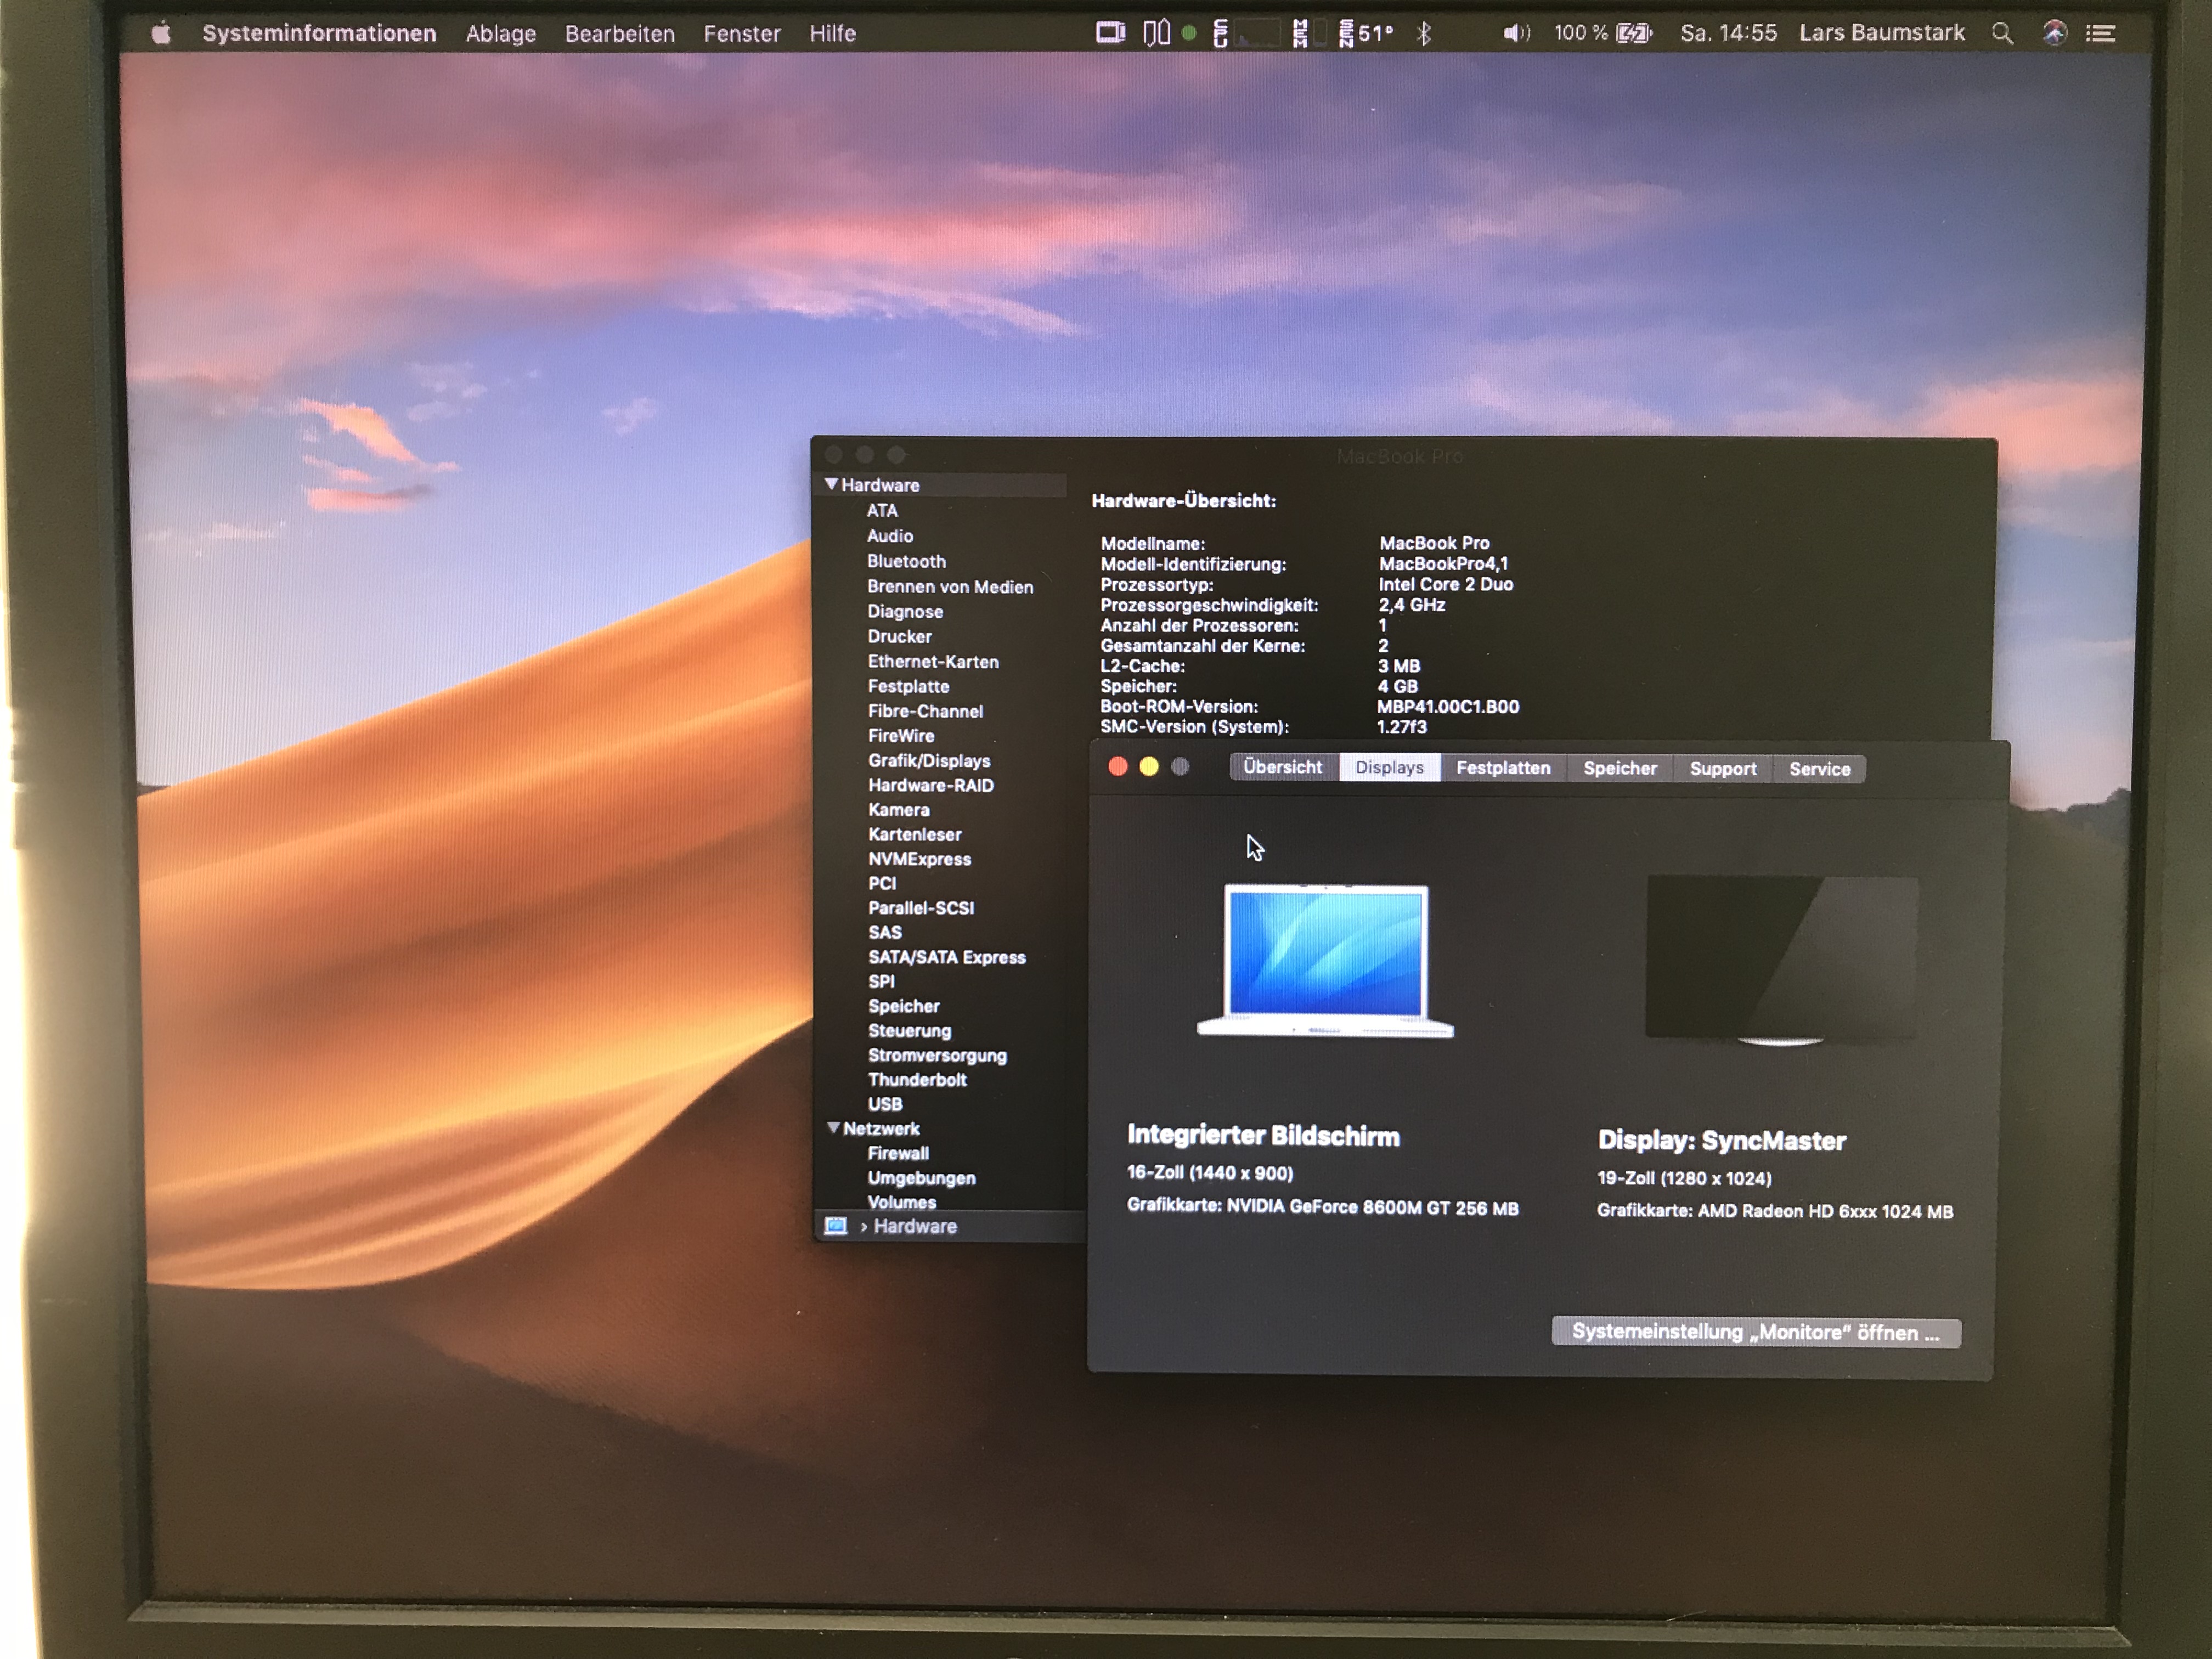This screenshot has height=1659, width=2212.
Task: Select FireWire in the sidebar
Action: pyautogui.click(x=901, y=736)
